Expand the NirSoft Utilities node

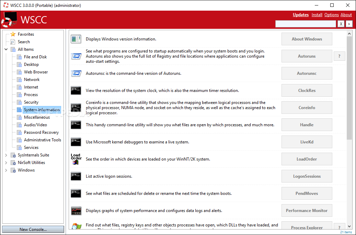click(x=6, y=163)
